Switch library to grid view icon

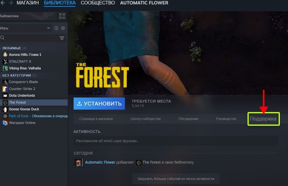62,16
